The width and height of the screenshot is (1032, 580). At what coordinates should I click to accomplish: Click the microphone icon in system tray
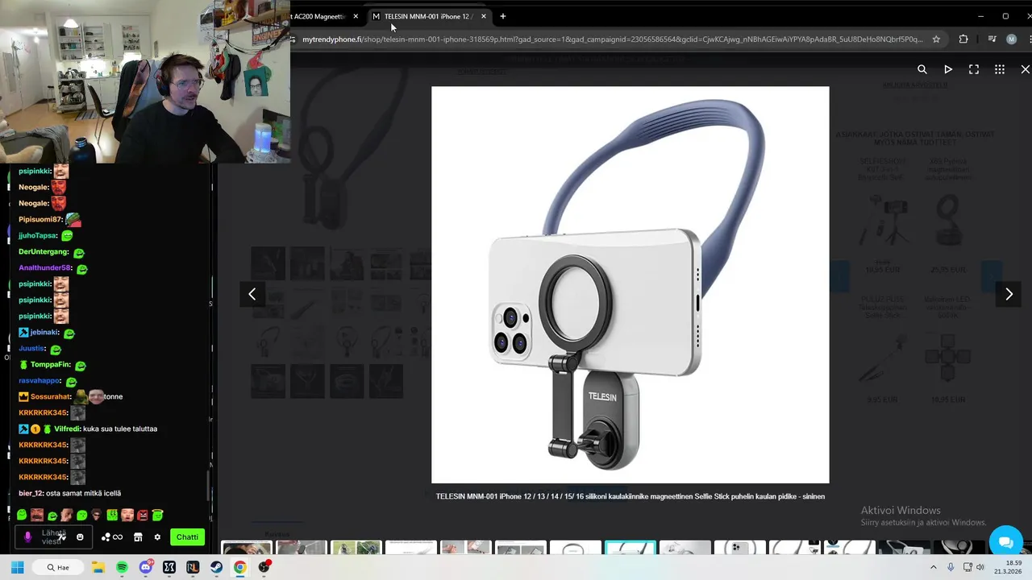(951, 567)
